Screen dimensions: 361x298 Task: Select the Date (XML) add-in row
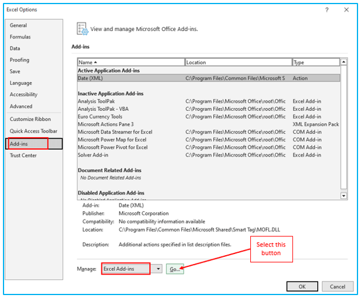209,78
